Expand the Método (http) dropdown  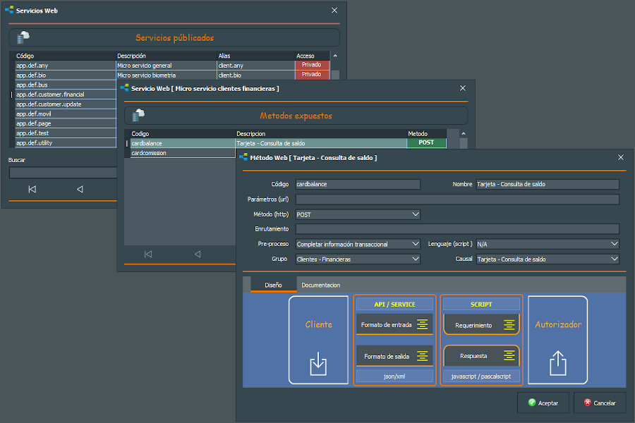[x=415, y=214]
